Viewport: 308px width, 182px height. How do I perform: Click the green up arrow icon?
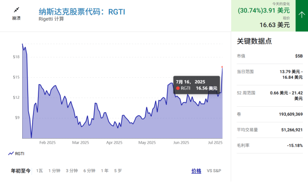(302, 15)
